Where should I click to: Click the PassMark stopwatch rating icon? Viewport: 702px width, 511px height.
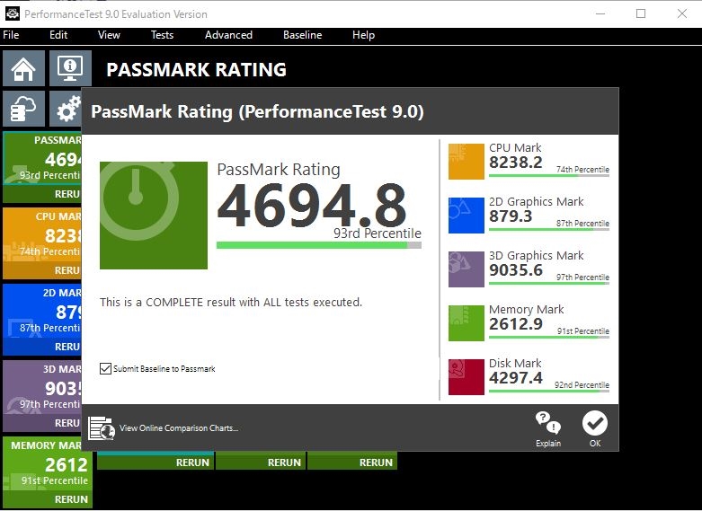click(154, 216)
